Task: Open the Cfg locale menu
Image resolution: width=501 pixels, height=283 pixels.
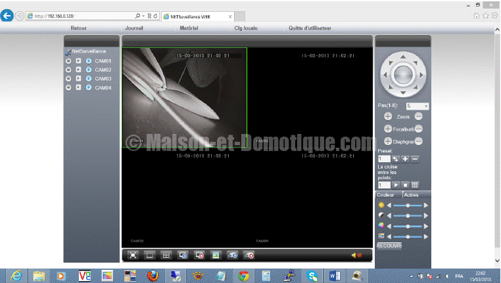Action: tap(246, 28)
